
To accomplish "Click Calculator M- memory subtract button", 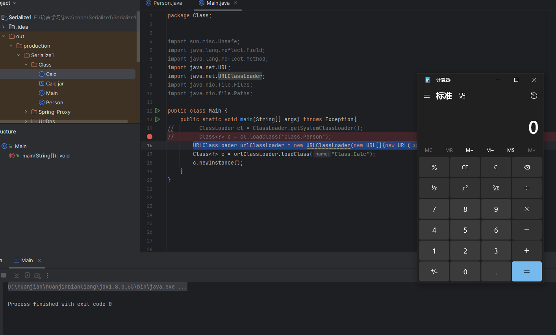I will point(490,150).
